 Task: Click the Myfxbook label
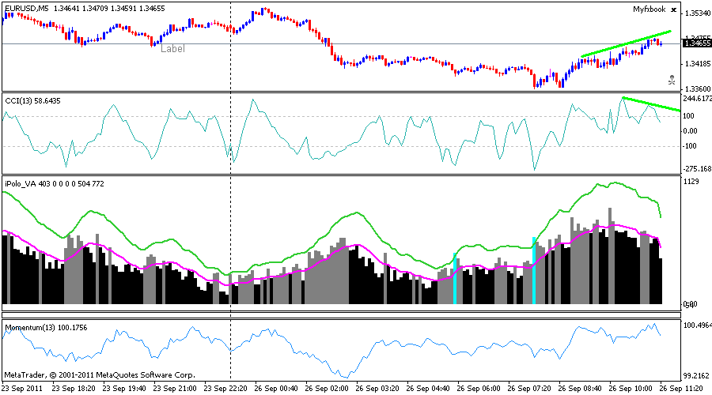pyautogui.click(x=649, y=9)
